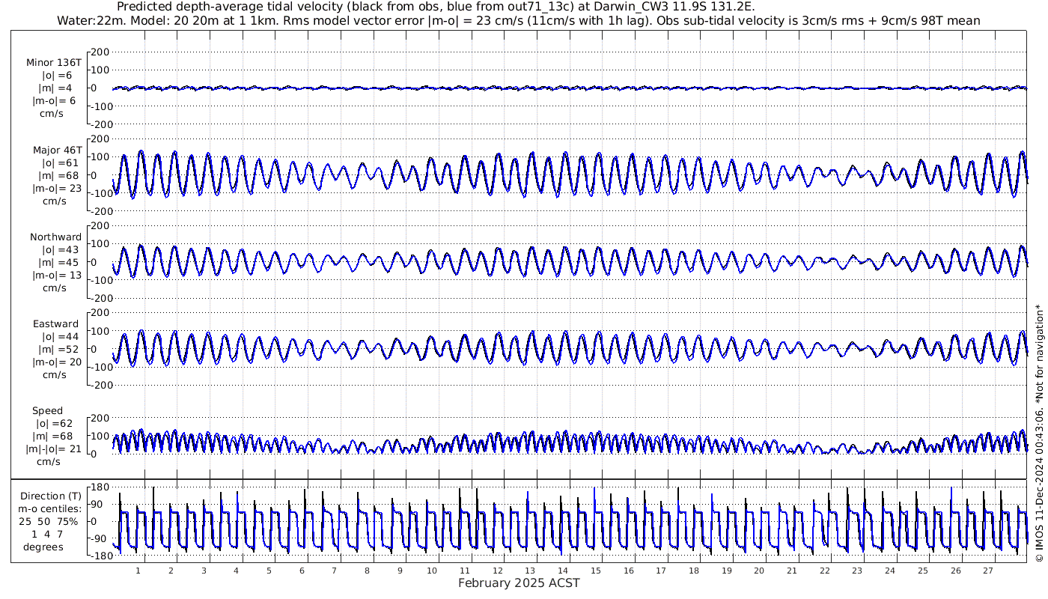Screen dimensions: 1048x599
Task: Click the 'Direction (T)' panel label
Action: pos(52,496)
